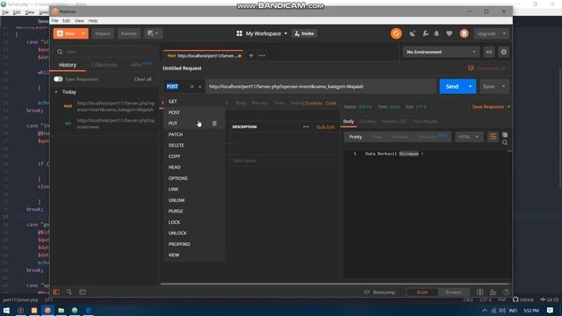Add a new request tab with plus icon

click(251, 55)
